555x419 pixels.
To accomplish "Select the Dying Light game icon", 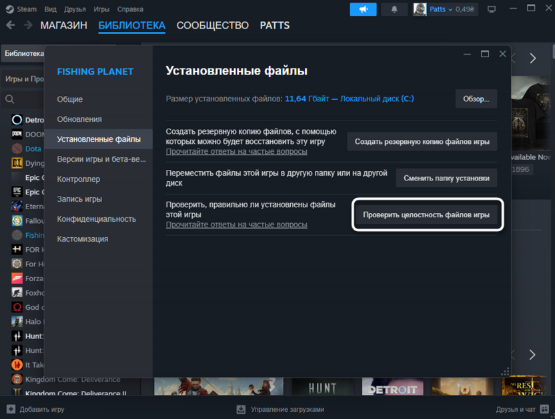I will [17, 163].
